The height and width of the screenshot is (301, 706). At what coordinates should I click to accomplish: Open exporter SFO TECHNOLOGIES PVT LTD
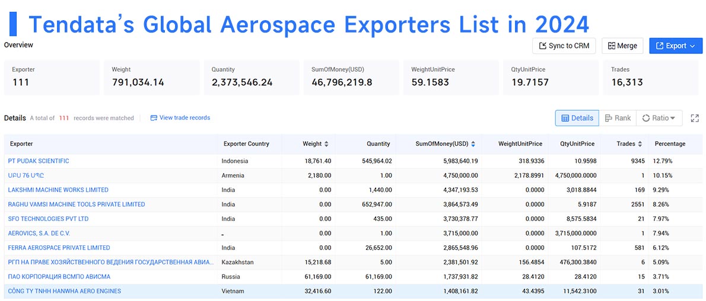point(48,219)
